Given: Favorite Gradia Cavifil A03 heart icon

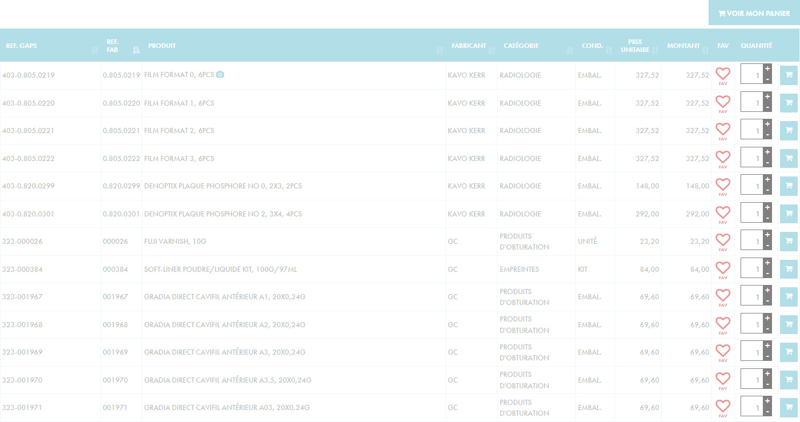Looking at the screenshot, I should 723,406.
